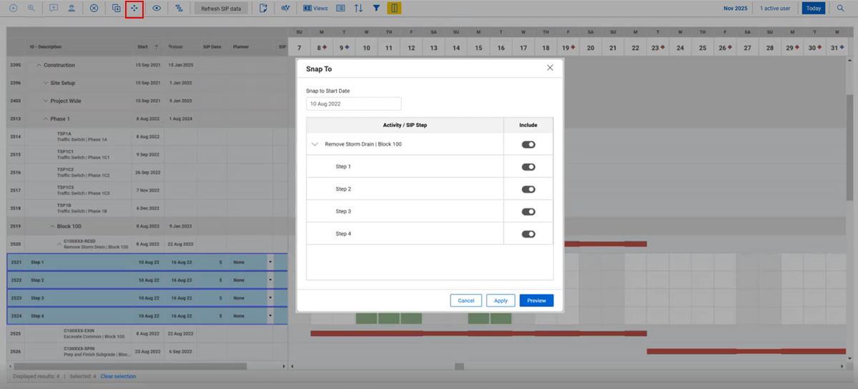The image size is (858, 389).
Task: Collapse the Block 100 tree group
Action: pos(52,226)
